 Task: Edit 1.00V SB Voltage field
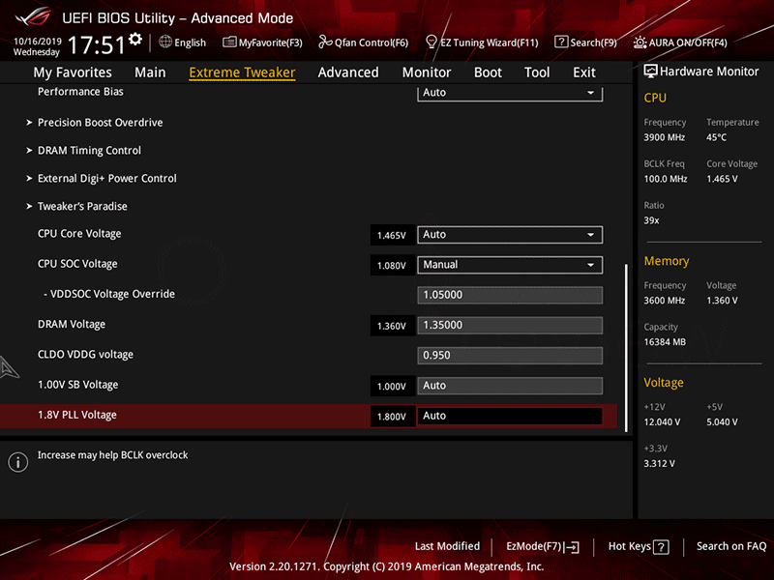510,386
